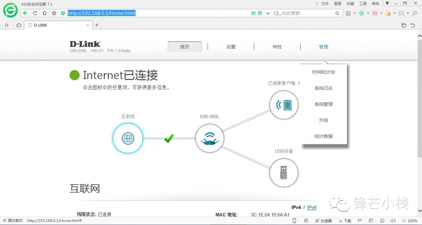
Task: Click the red Ad blocker toolbar icon
Action: tap(375, 13)
